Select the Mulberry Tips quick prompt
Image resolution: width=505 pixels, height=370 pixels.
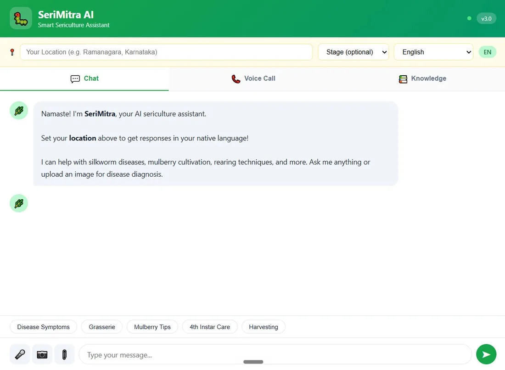pyautogui.click(x=152, y=327)
